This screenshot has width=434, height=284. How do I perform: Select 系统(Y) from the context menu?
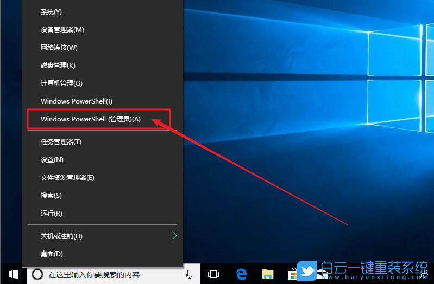click(x=52, y=11)
